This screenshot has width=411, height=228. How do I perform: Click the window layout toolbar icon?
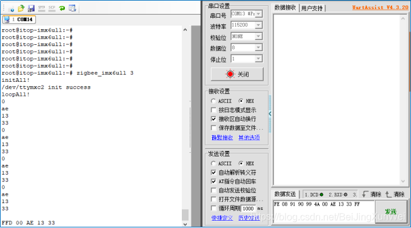[72, 8]
